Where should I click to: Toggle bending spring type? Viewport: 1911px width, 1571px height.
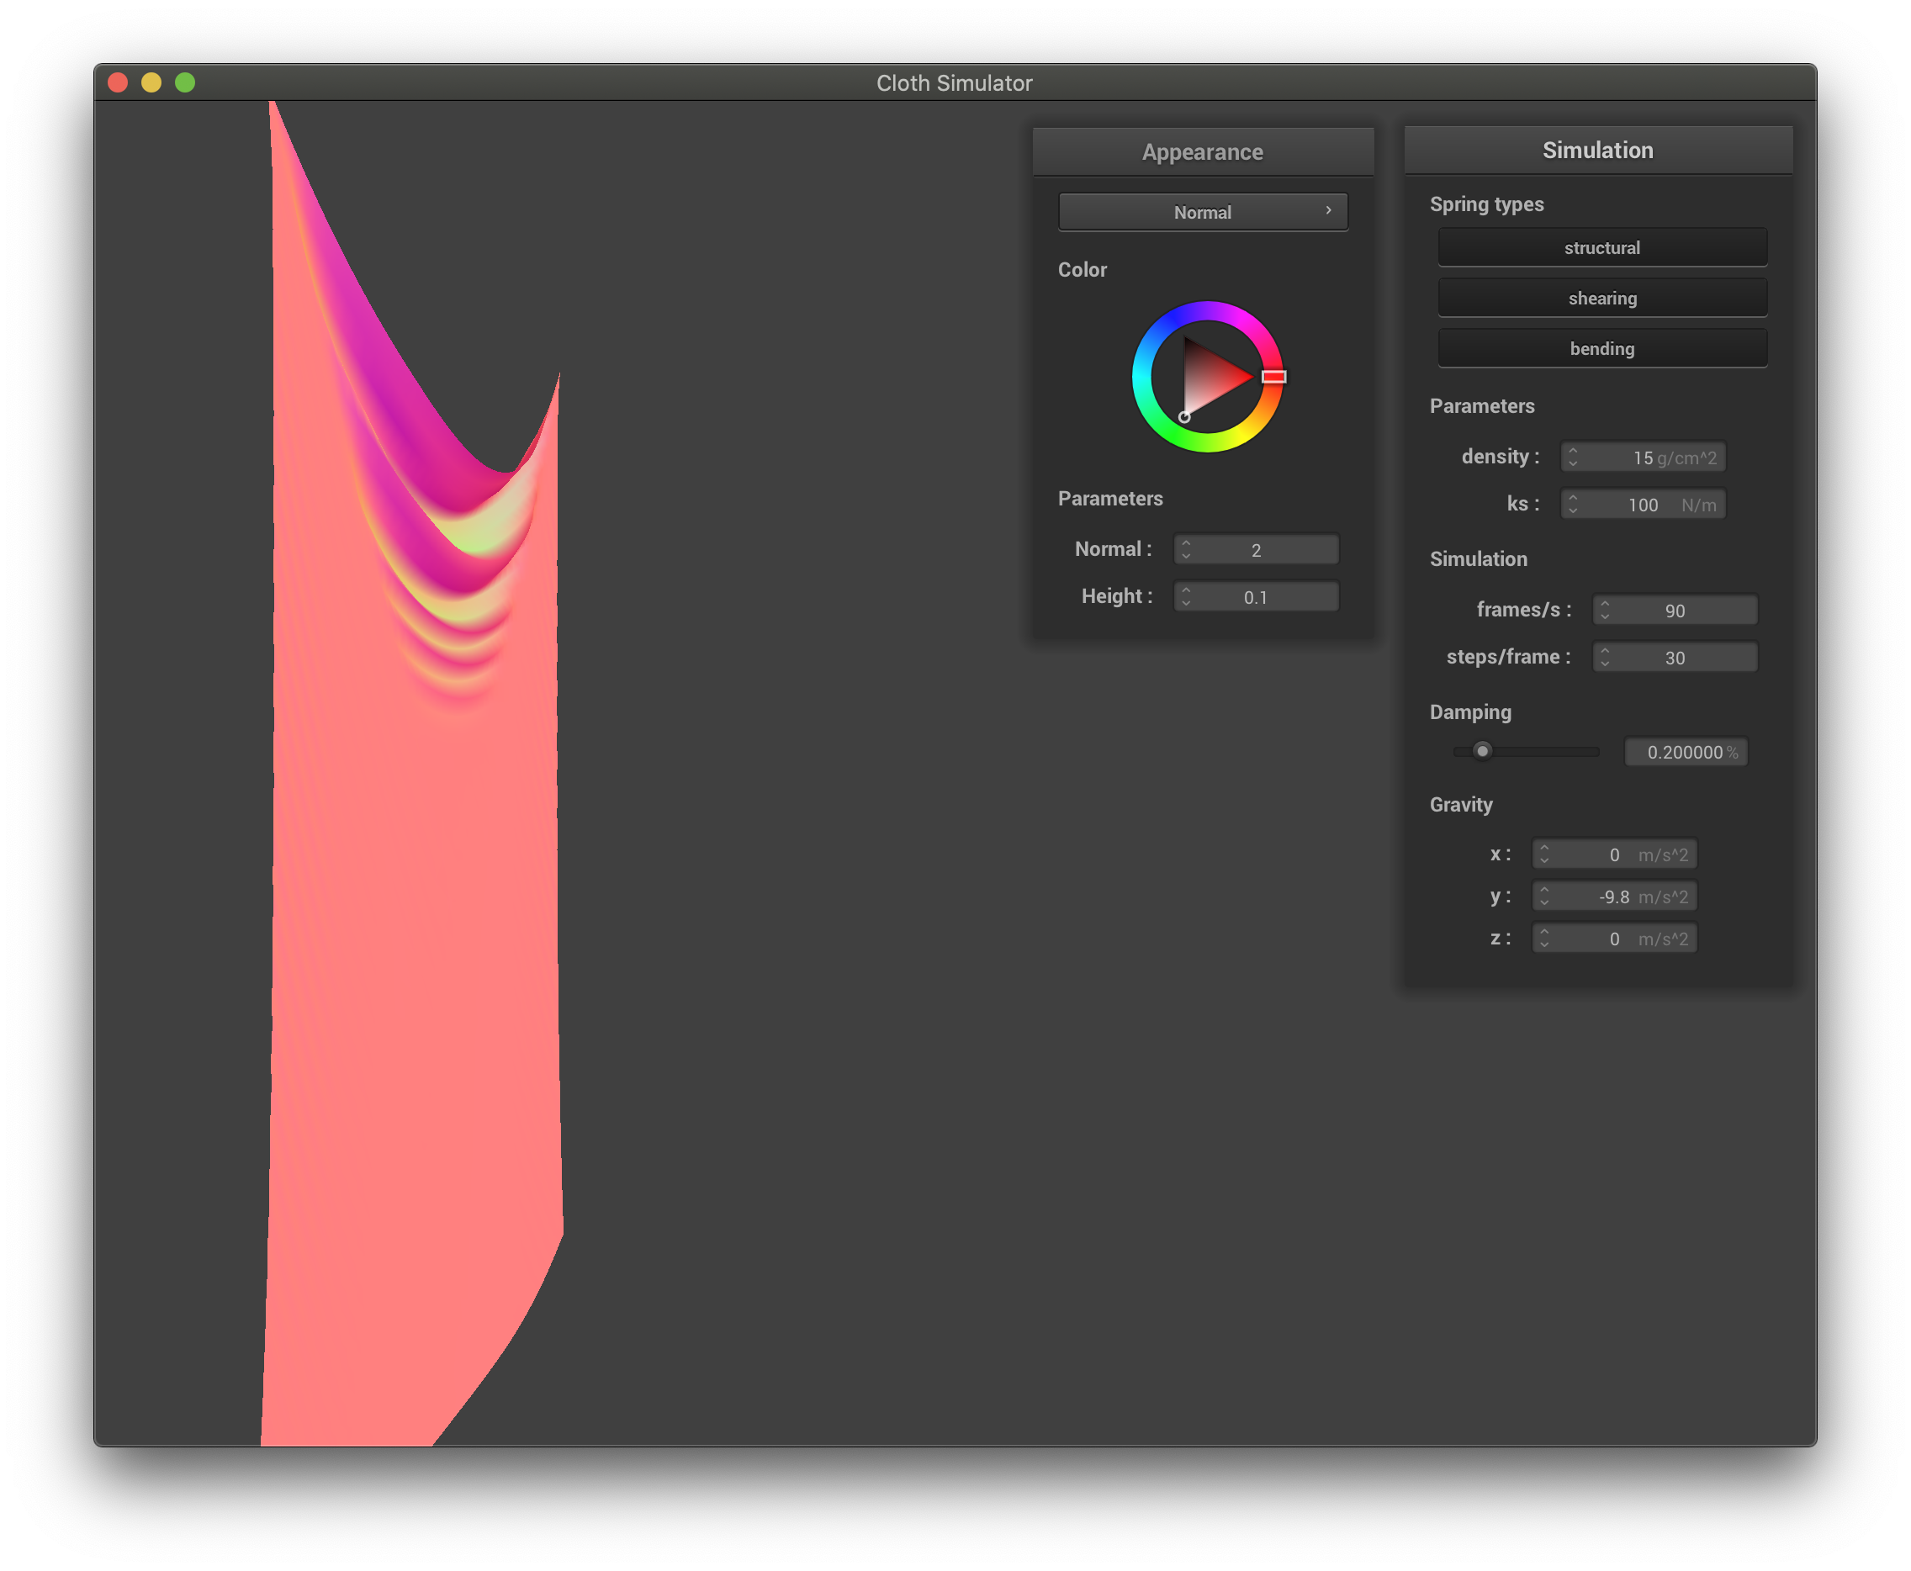pyautogui.click(x=1601, y=348)
